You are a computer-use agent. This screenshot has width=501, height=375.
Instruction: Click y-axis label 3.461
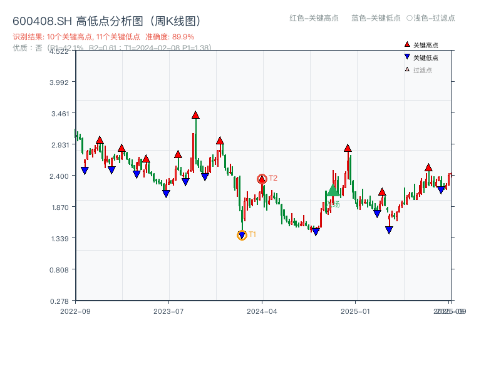click(x=60, y=114)
